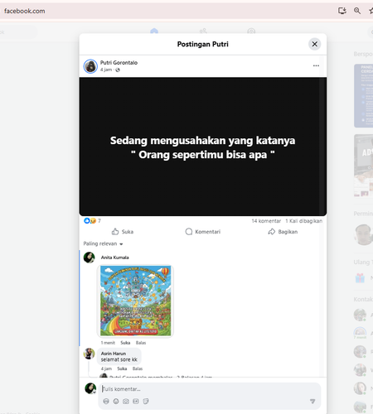The height and width of the screenshot is (414, 373).
Task: Open the post's three-dot options menu
Action: [316, 65]
